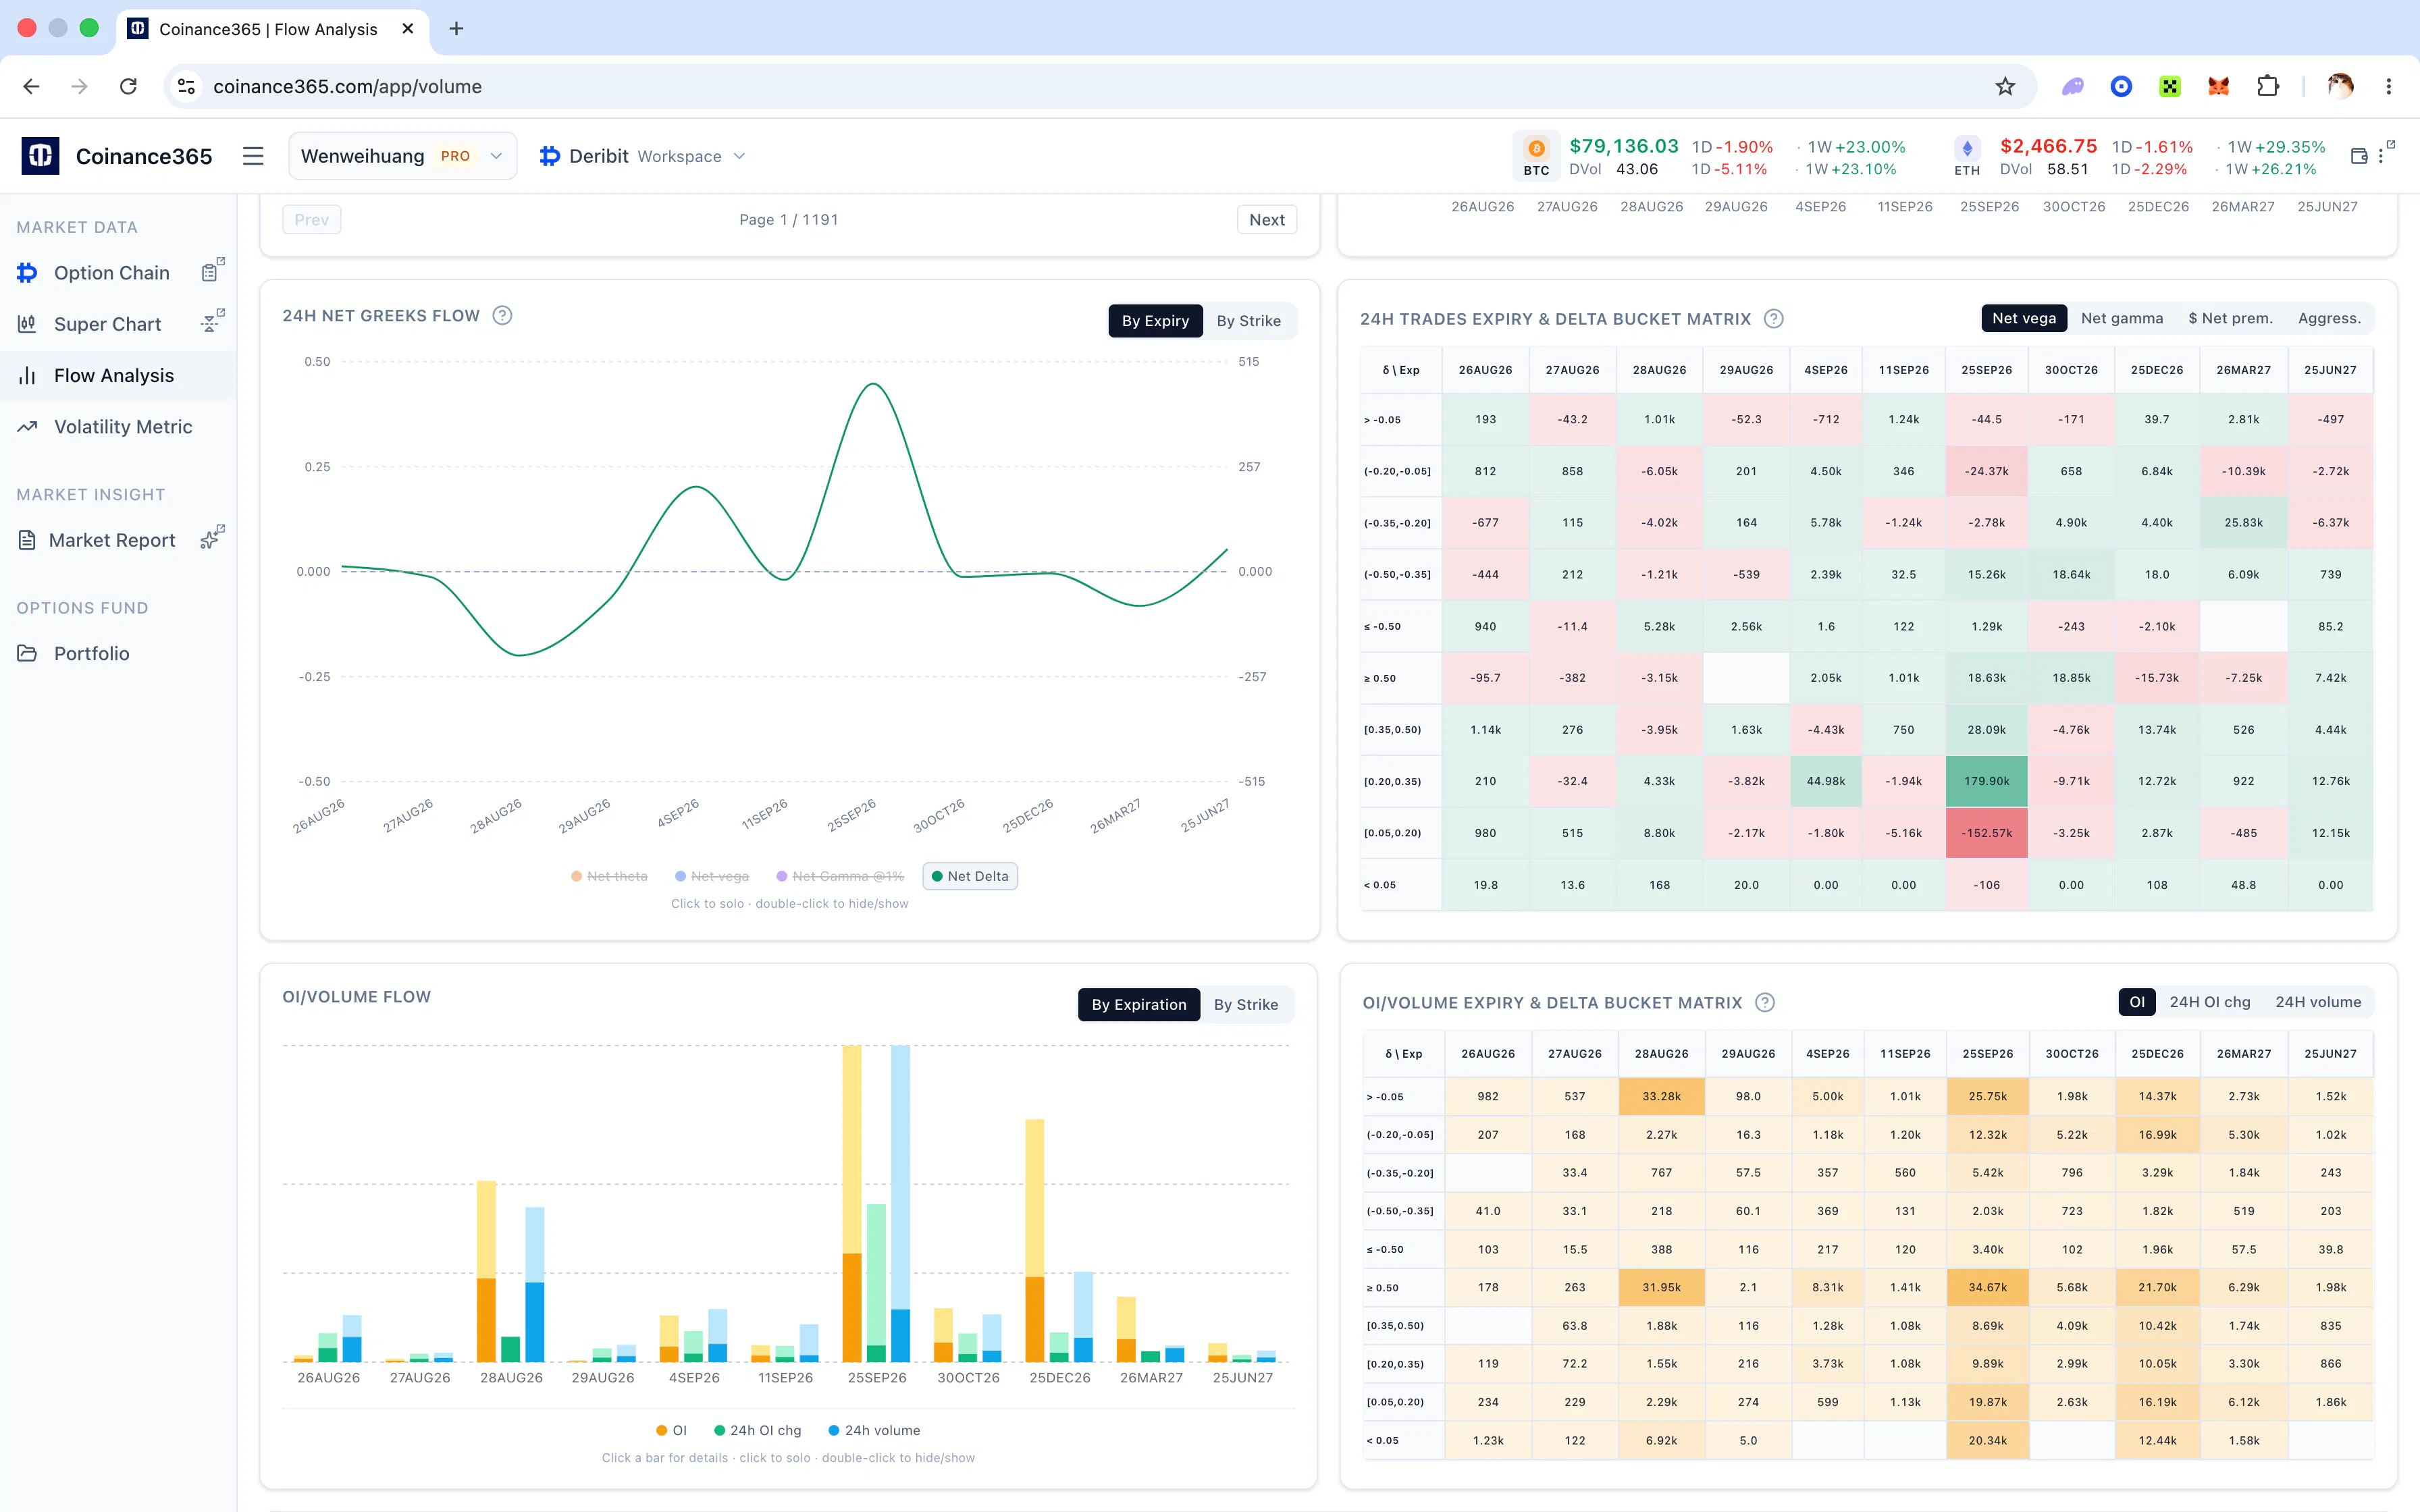2420x1512 pixels.
Task: Toggle Net vega series in legend
Action: point(712,876)
